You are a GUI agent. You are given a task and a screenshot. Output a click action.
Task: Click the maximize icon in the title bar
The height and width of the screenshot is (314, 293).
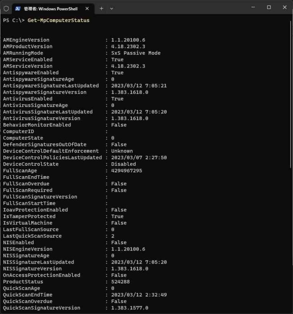(x=269, y=7)
